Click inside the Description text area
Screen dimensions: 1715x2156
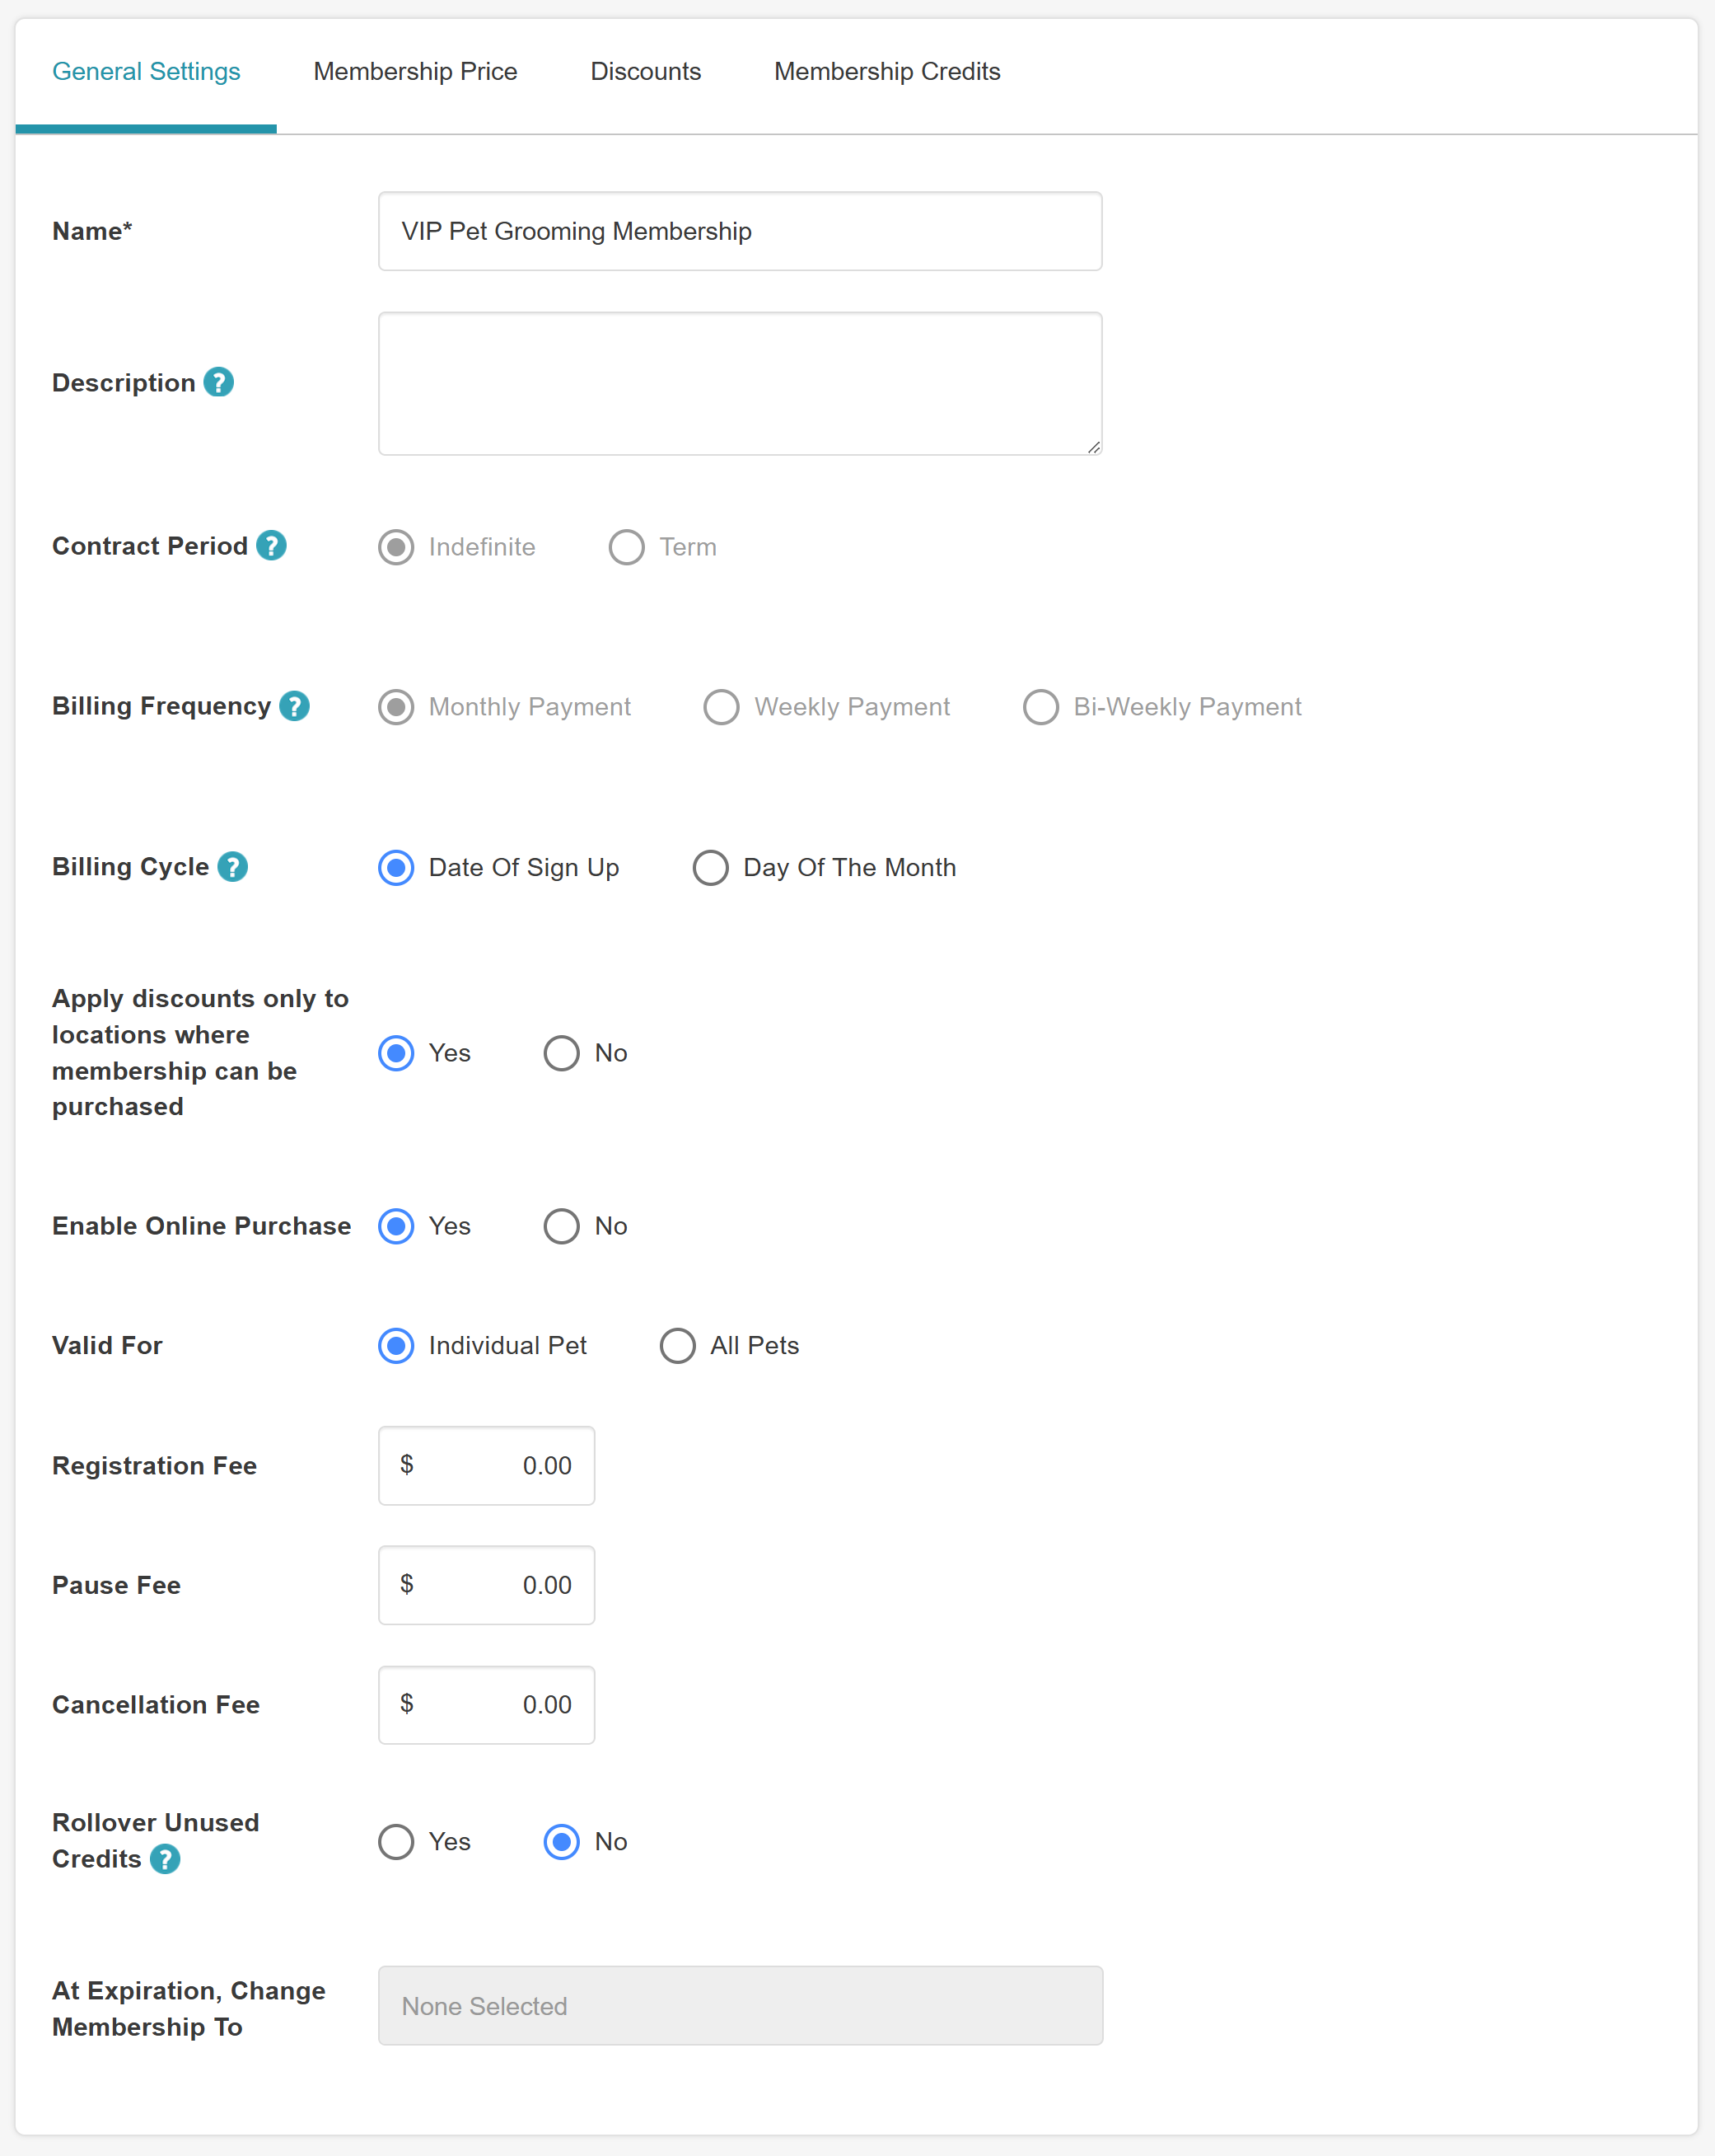tap(740, 383)
